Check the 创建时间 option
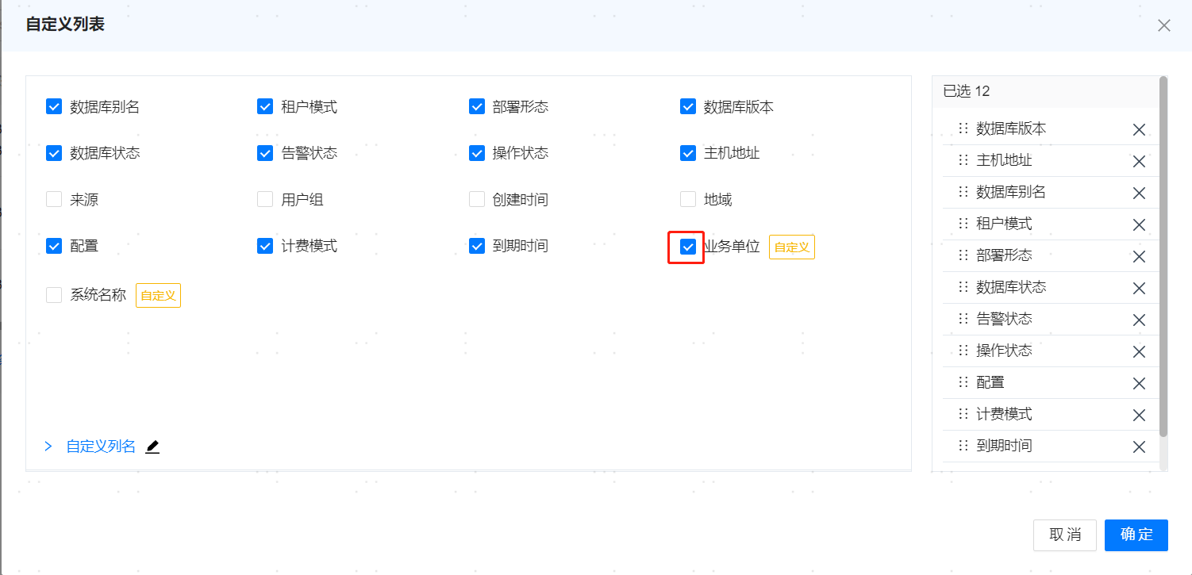1192x575 pixels. (476, 199)
